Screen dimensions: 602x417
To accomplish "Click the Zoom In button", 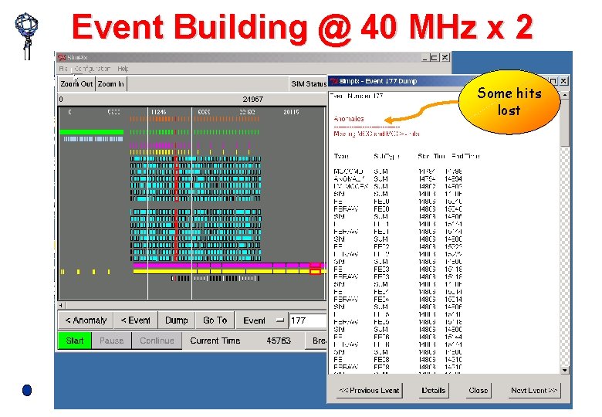I will tap(110, 83).
